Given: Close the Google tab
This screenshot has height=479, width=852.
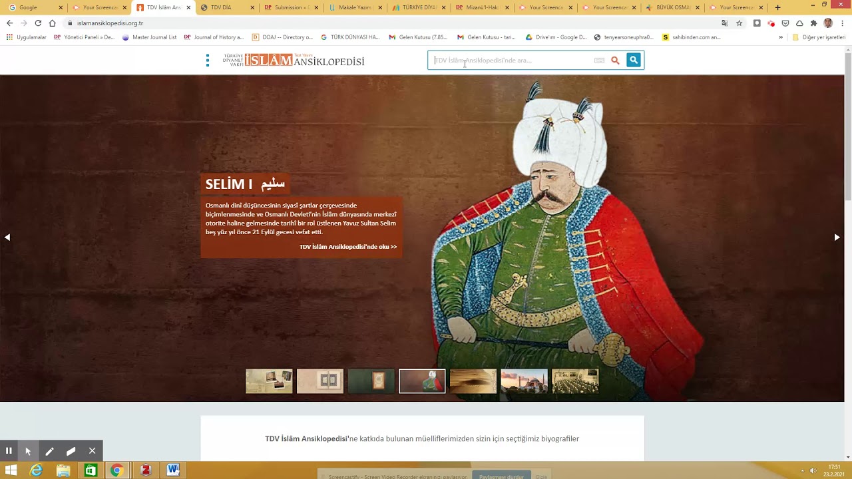Looking at the screenshot, I should click(61, 8).
